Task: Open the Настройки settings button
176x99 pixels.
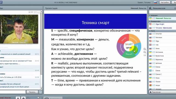Action: pyautogui.click(x=165, y=2)
